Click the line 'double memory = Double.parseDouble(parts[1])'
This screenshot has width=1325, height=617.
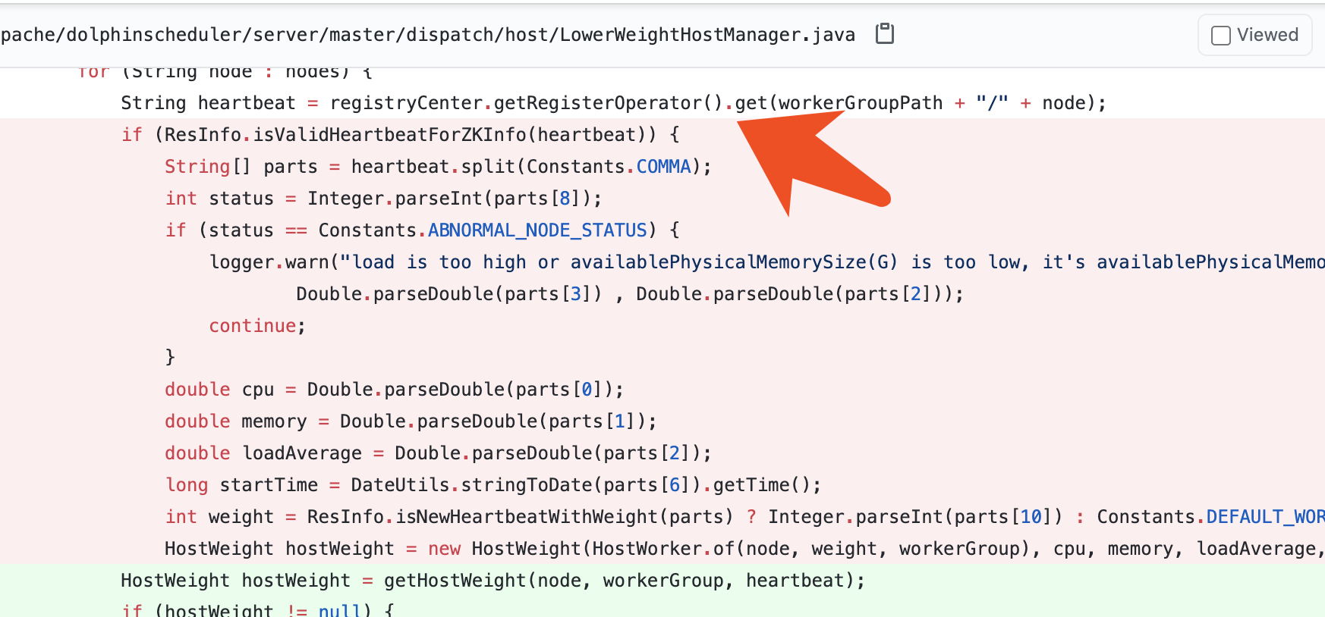click(x=411, y=421)
